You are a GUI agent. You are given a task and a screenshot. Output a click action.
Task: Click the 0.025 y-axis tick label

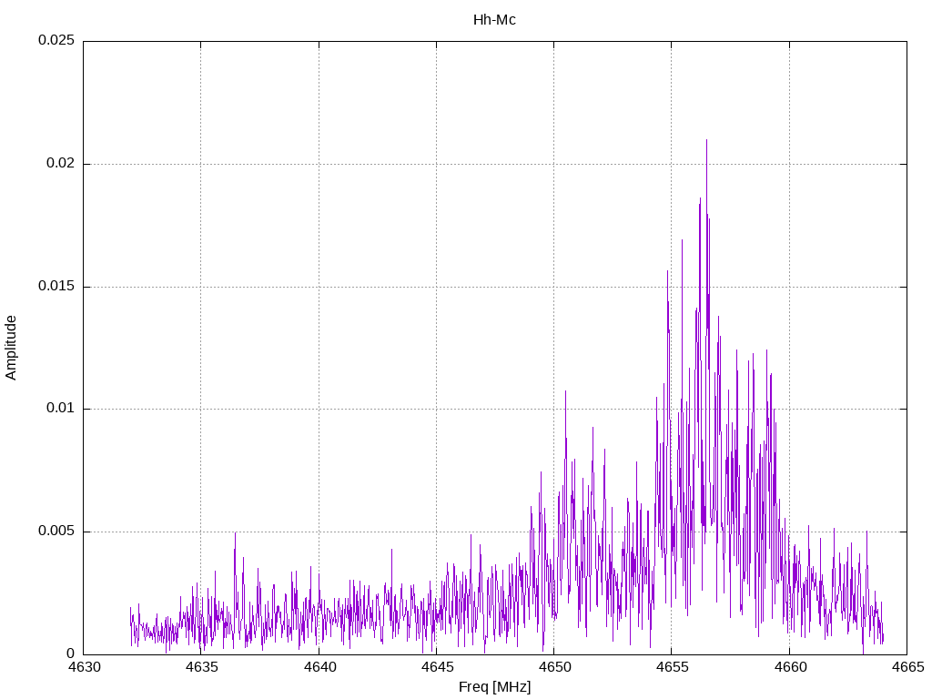tap(56, 41)
